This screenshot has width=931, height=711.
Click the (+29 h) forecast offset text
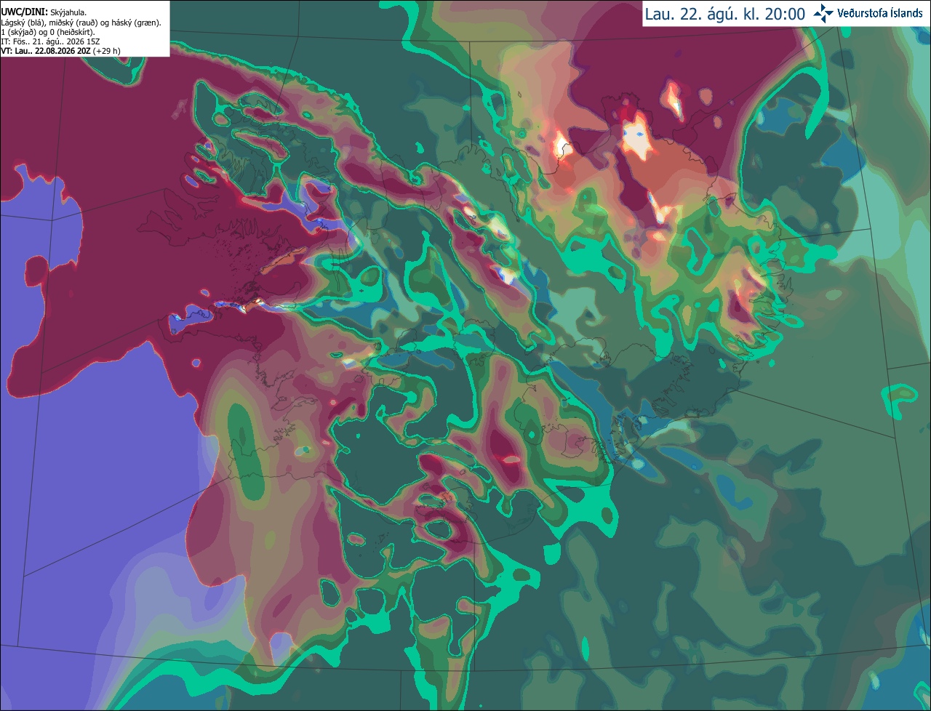pos(106,51)
